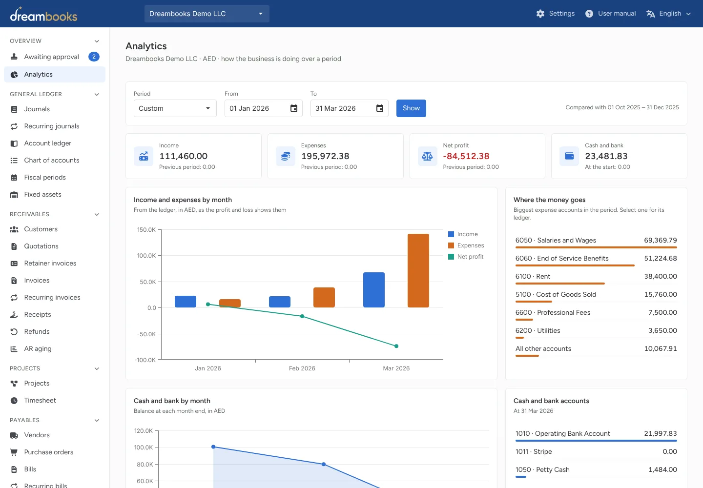
Task: Click the Purchase orders cart icon
Action: coord(14,452)
